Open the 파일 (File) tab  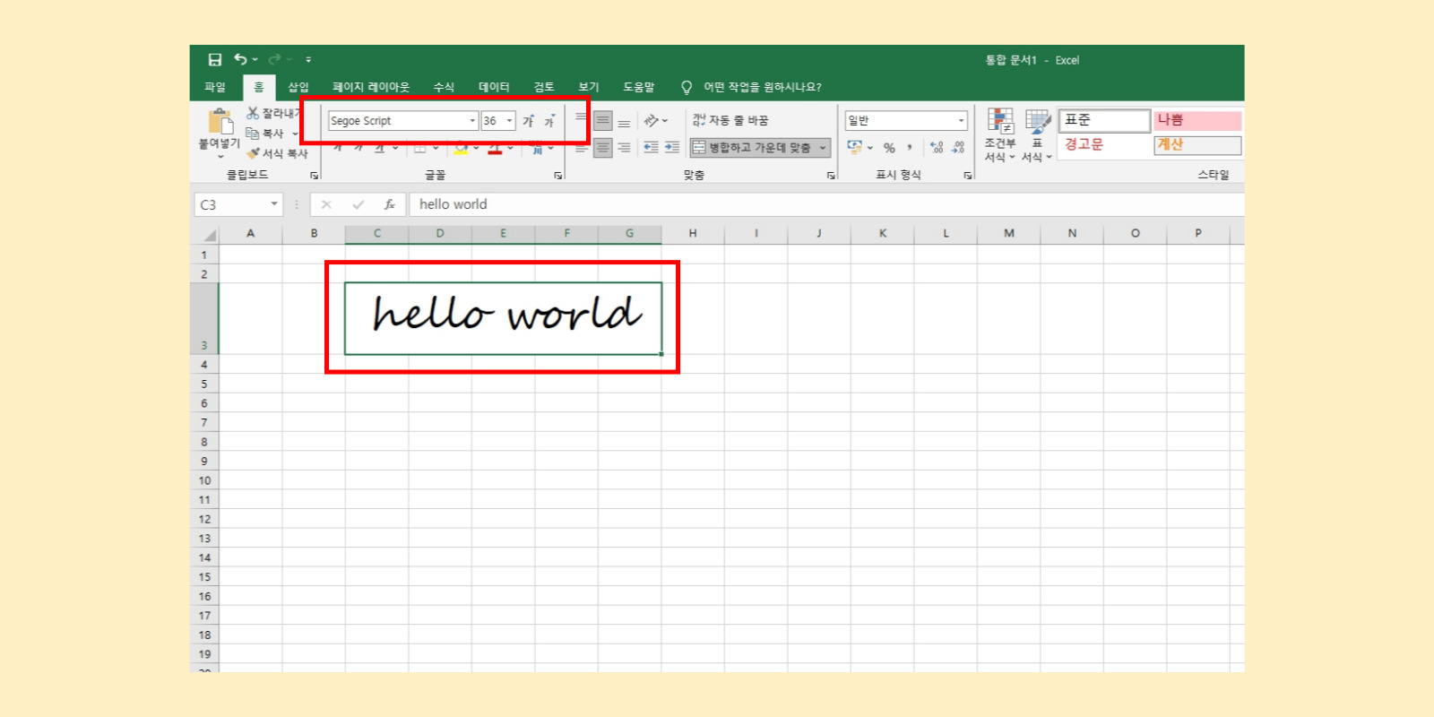(x=215, y=87)
